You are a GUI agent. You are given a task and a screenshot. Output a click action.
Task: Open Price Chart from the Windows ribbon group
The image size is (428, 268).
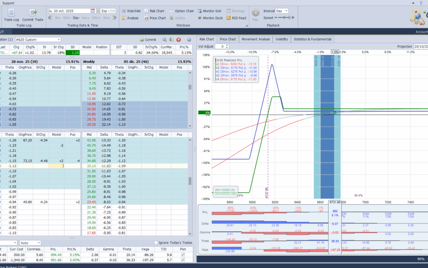click(155, 18)
